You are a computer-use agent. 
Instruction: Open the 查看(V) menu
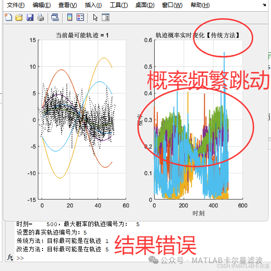click(x=67, y=5)
